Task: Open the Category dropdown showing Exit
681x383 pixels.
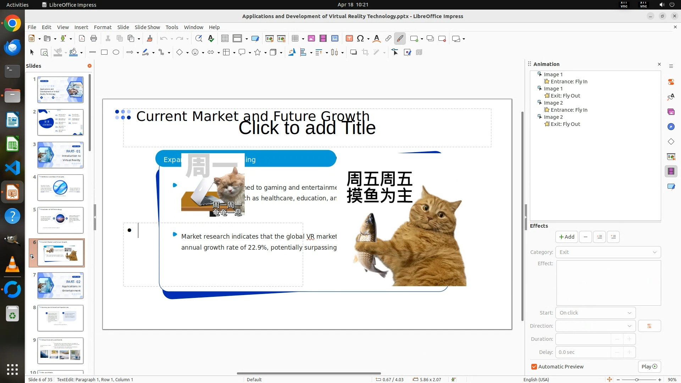Action: (608, 252)
